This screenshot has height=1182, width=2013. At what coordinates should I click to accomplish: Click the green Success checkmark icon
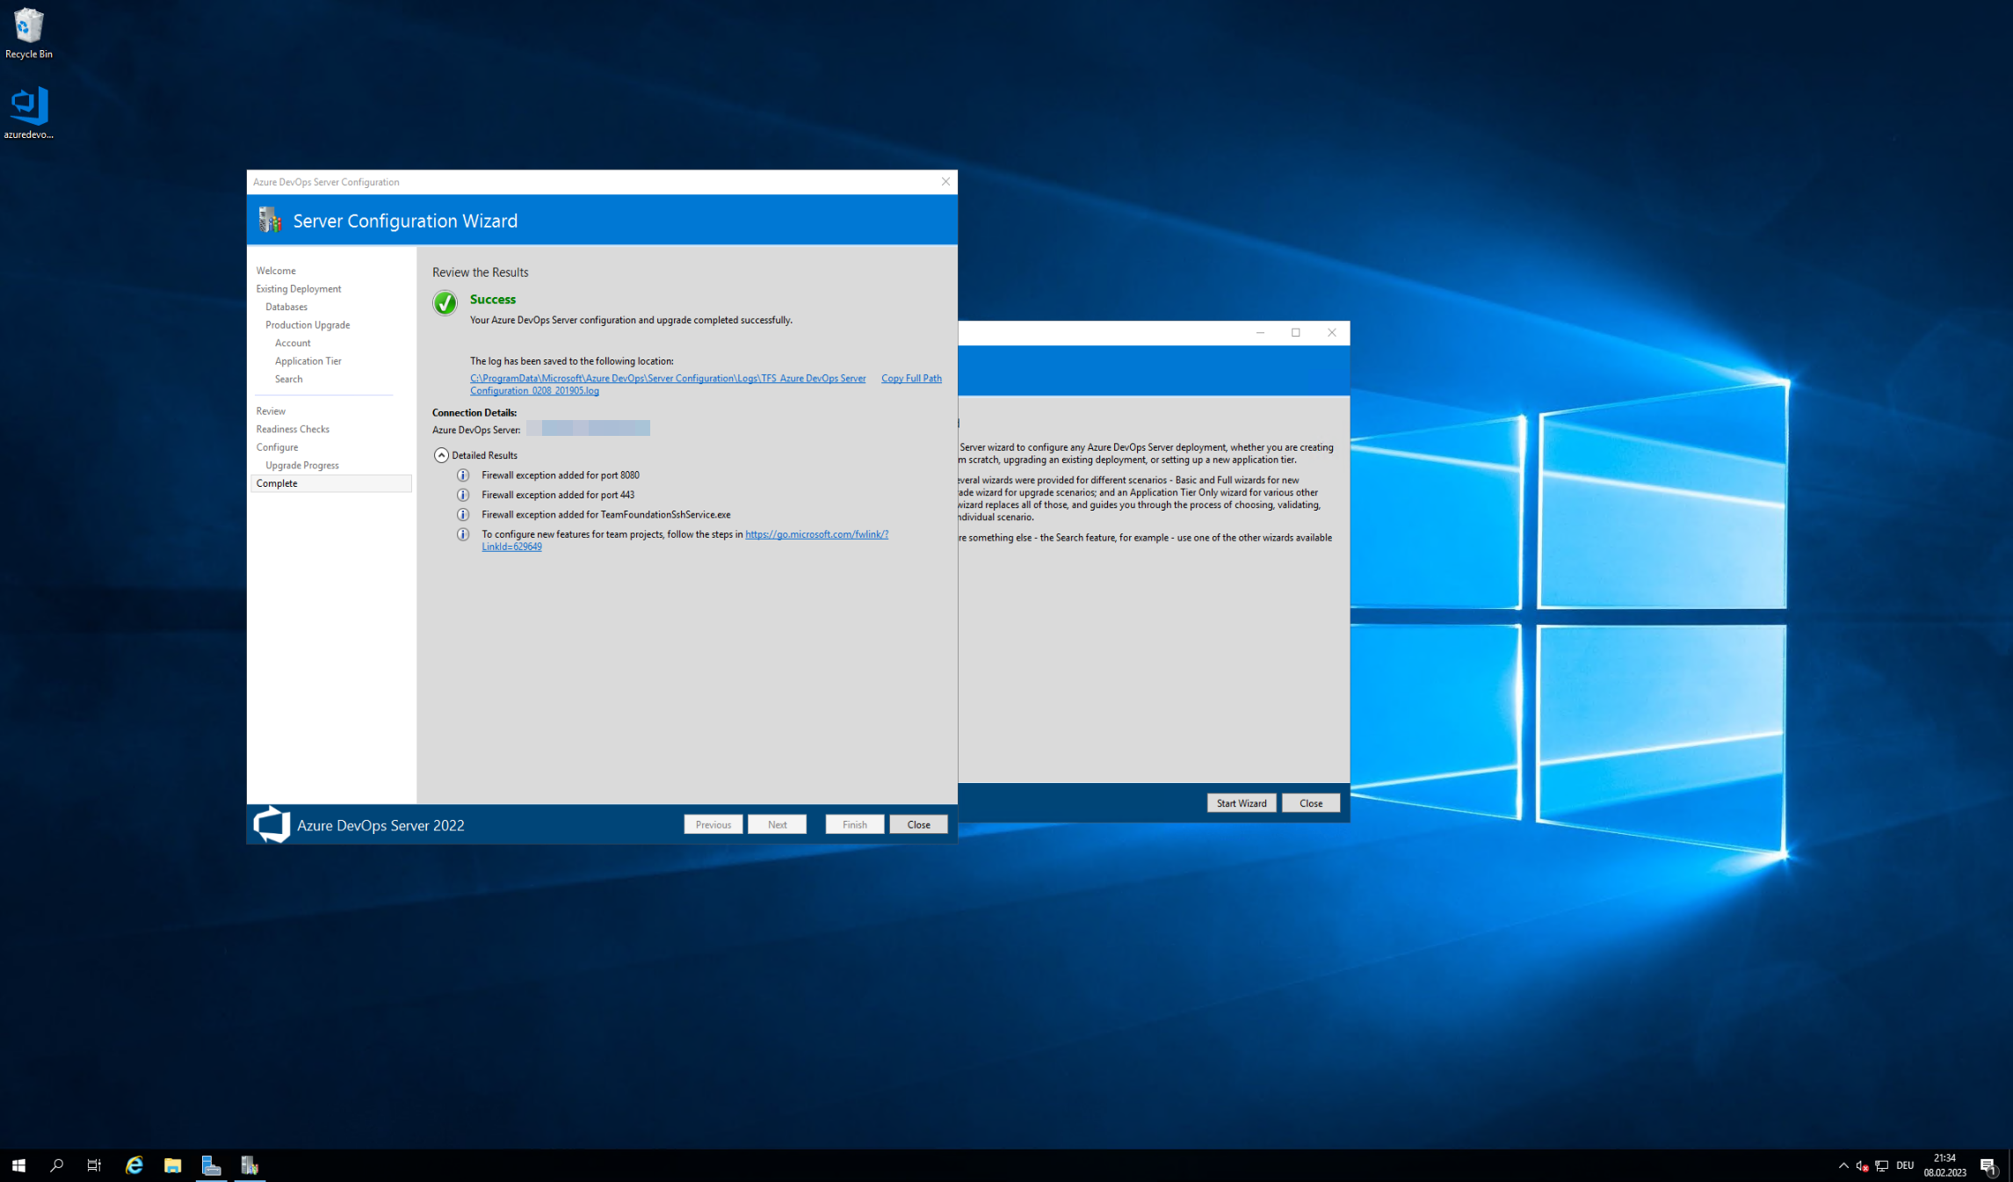445,303
